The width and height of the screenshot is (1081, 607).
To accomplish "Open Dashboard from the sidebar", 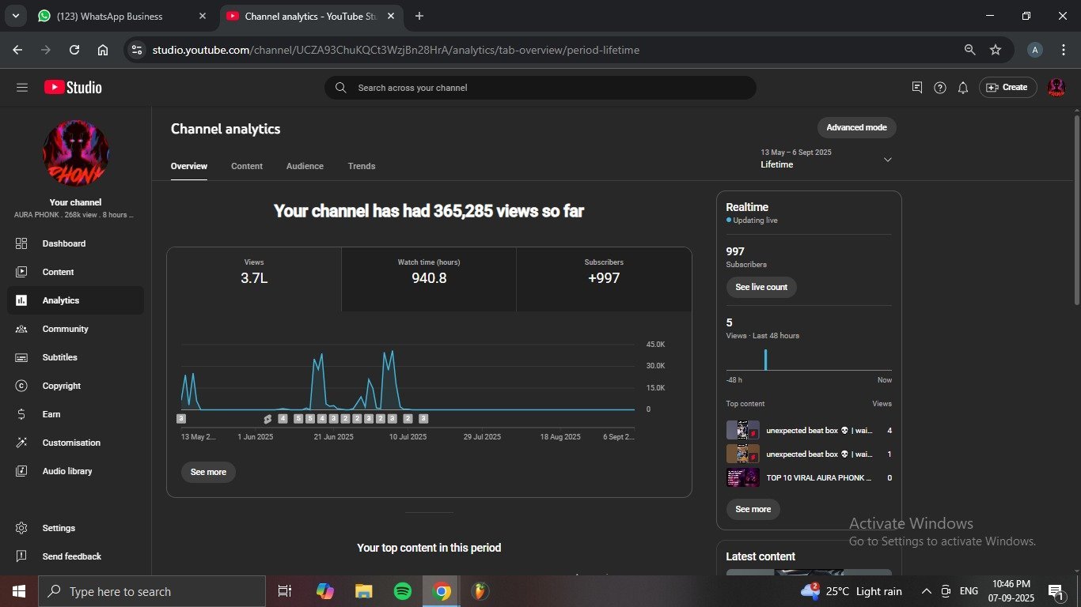I will point(63,243).
